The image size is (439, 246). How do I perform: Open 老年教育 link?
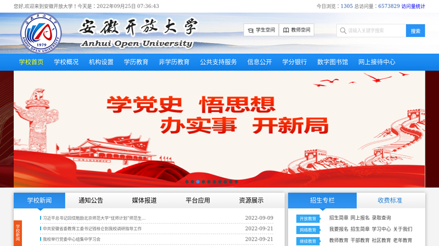click(x=403, y=240)
